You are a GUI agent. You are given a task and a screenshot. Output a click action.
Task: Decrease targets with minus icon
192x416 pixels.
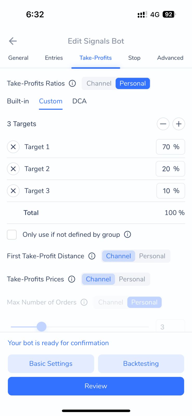(163, 124)
